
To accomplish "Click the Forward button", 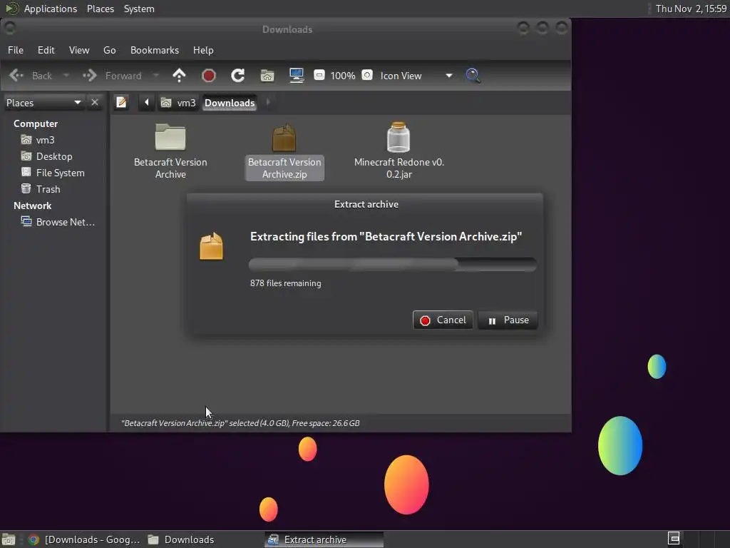I will click(112, 76).
